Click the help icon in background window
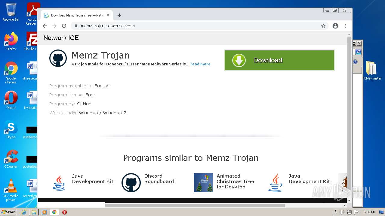The height and width of the screenshot is (216, 385). pos(355,62)
